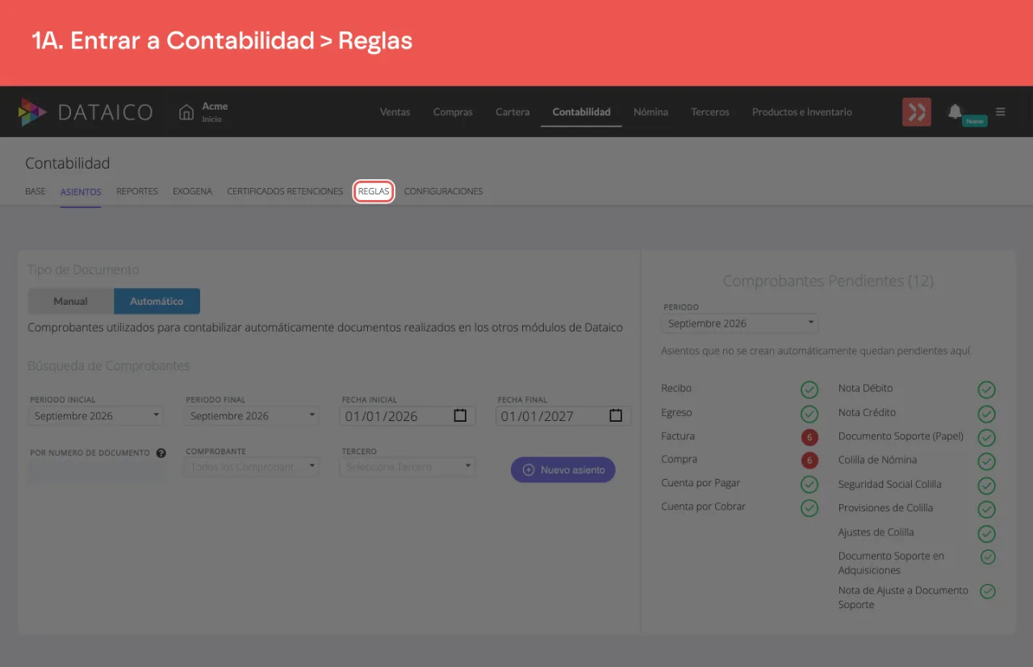
Task: Open the Fecha Final calendar picker icon
Action: pyautogui.click(x=616, y=416)
